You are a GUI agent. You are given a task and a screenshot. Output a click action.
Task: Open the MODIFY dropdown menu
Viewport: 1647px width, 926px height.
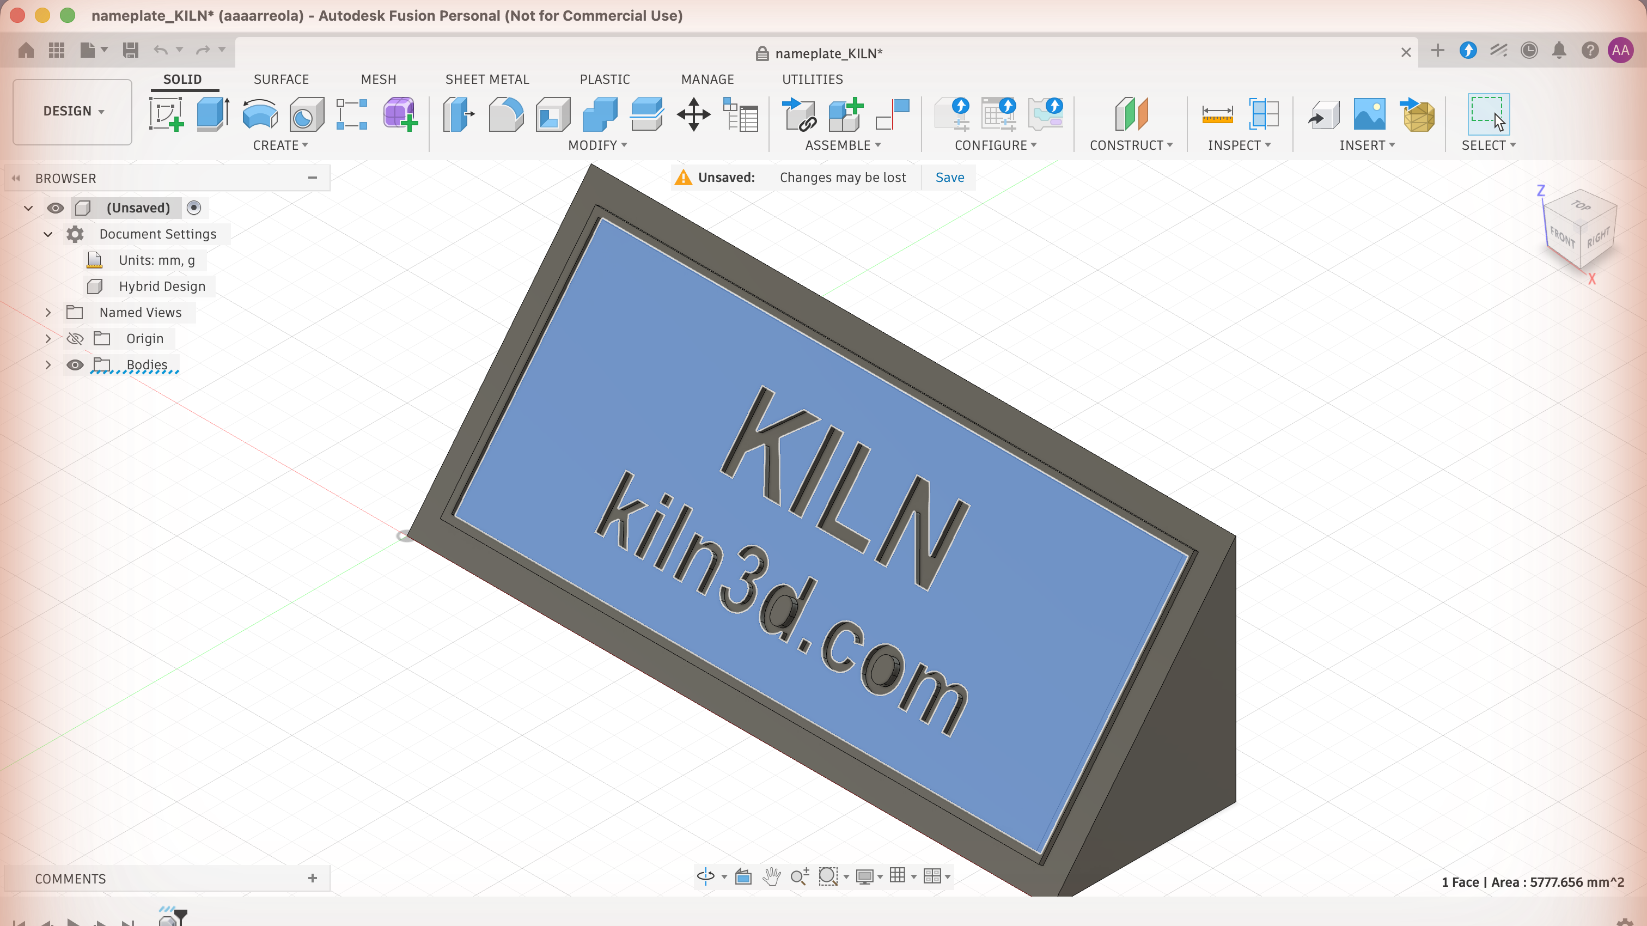coord(598,145)
